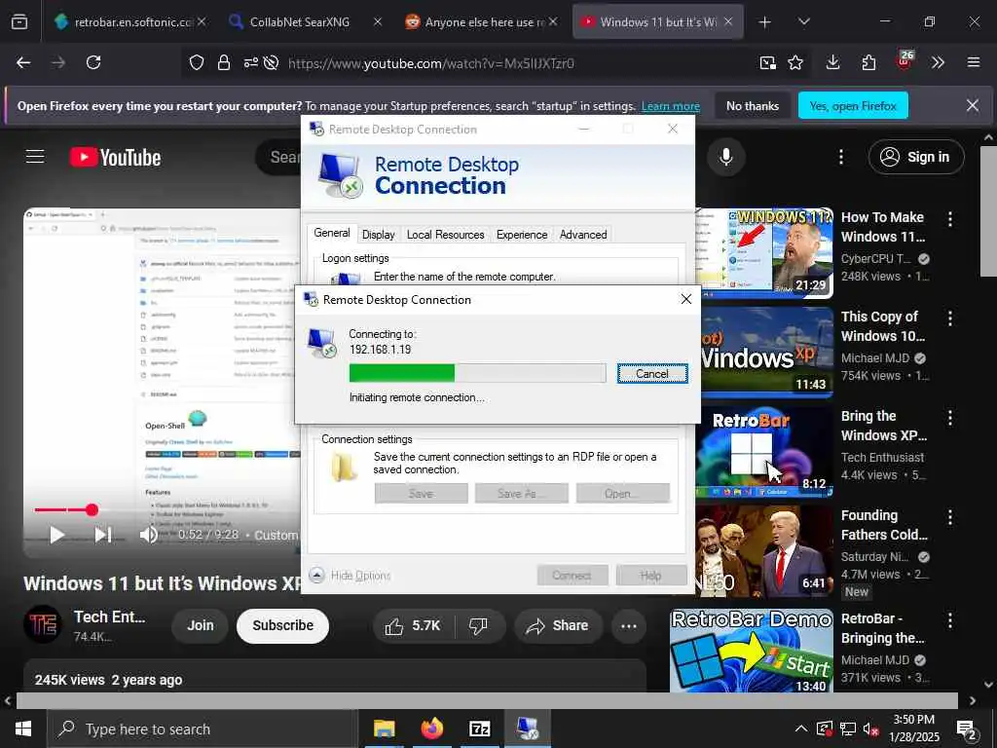The image size is (997, 748).
Task: Open the notification center with 2 alerts
Action: click(x=967, y=729)
